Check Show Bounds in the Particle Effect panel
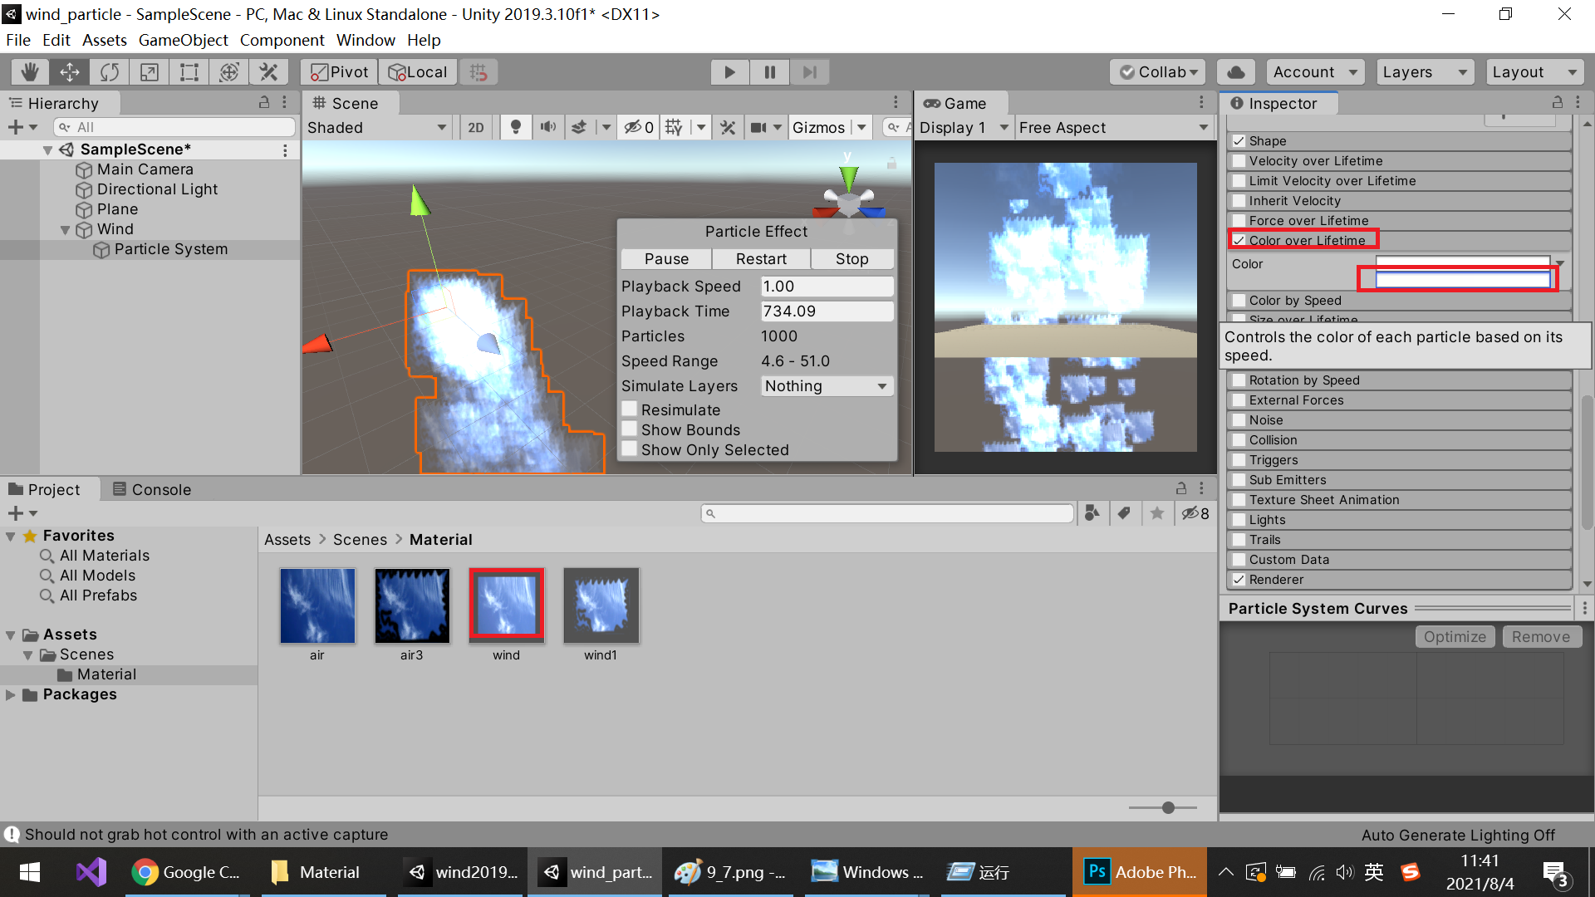 pyautogui.click(x=631, y=429)
